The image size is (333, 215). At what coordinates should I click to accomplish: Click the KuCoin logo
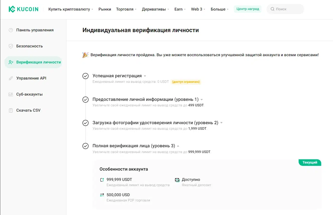point(24,9)
